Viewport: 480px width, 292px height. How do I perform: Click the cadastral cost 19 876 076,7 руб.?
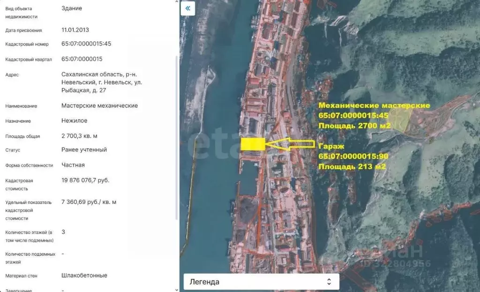pyautogui.click(x=85, y=180)
